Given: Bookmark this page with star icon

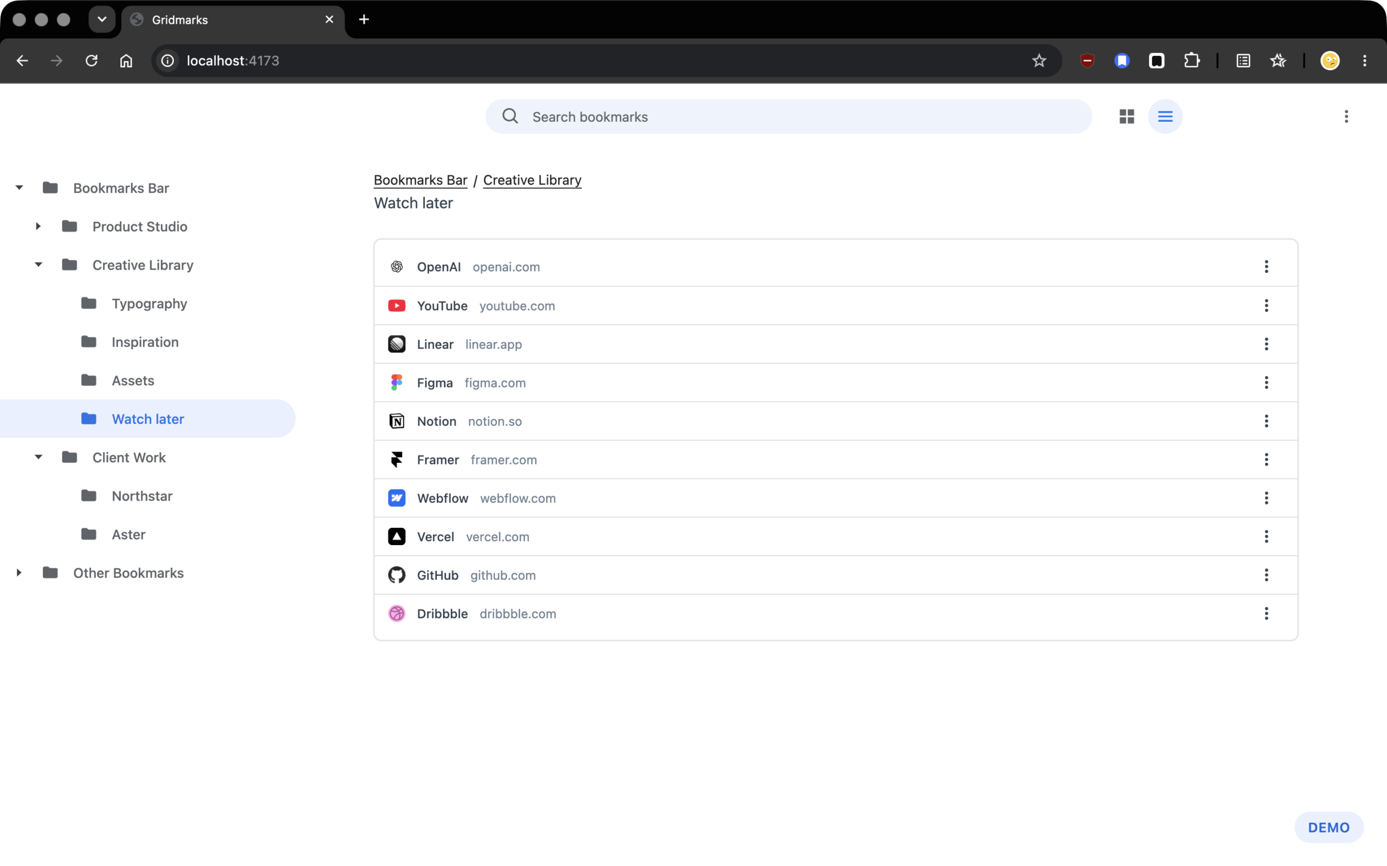Looking at the screenshot, I should click(1039, 61).
